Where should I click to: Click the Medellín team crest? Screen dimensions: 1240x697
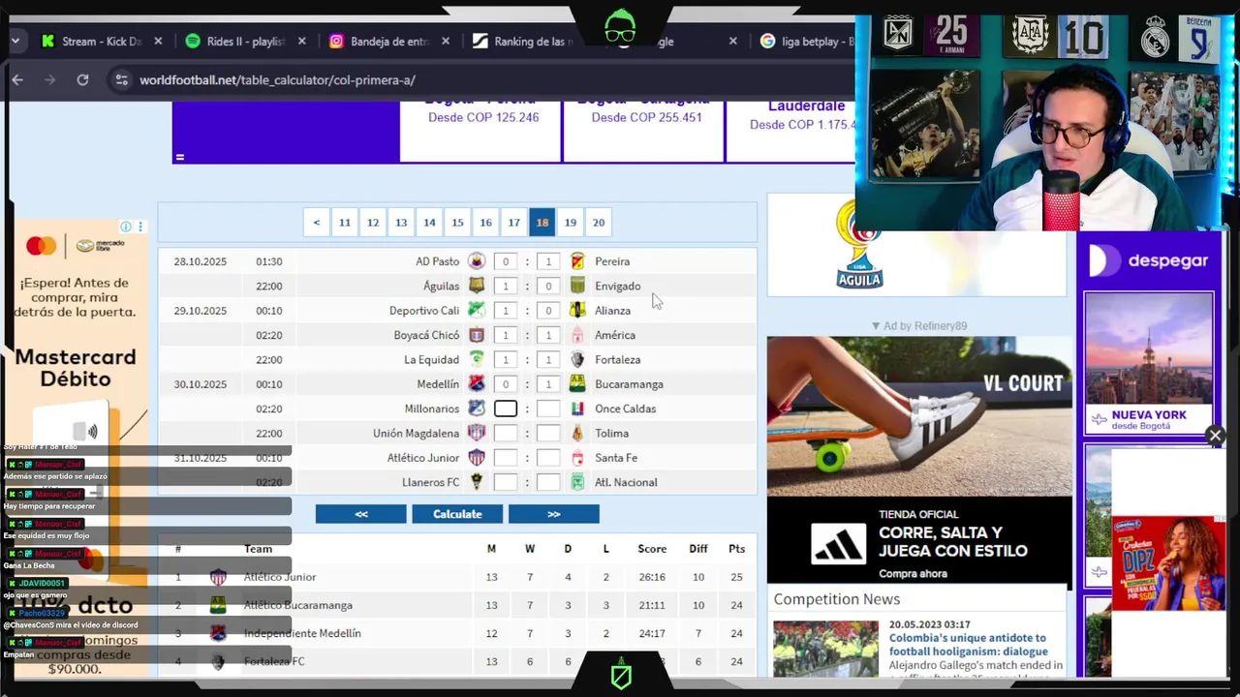click(476, 383)
